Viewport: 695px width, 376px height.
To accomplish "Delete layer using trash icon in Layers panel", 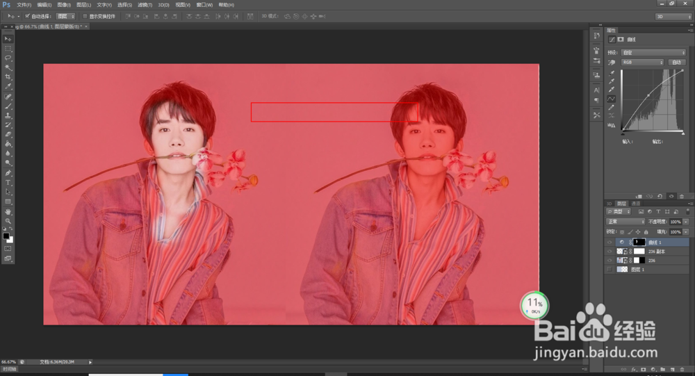I will [x=682, y=369].
